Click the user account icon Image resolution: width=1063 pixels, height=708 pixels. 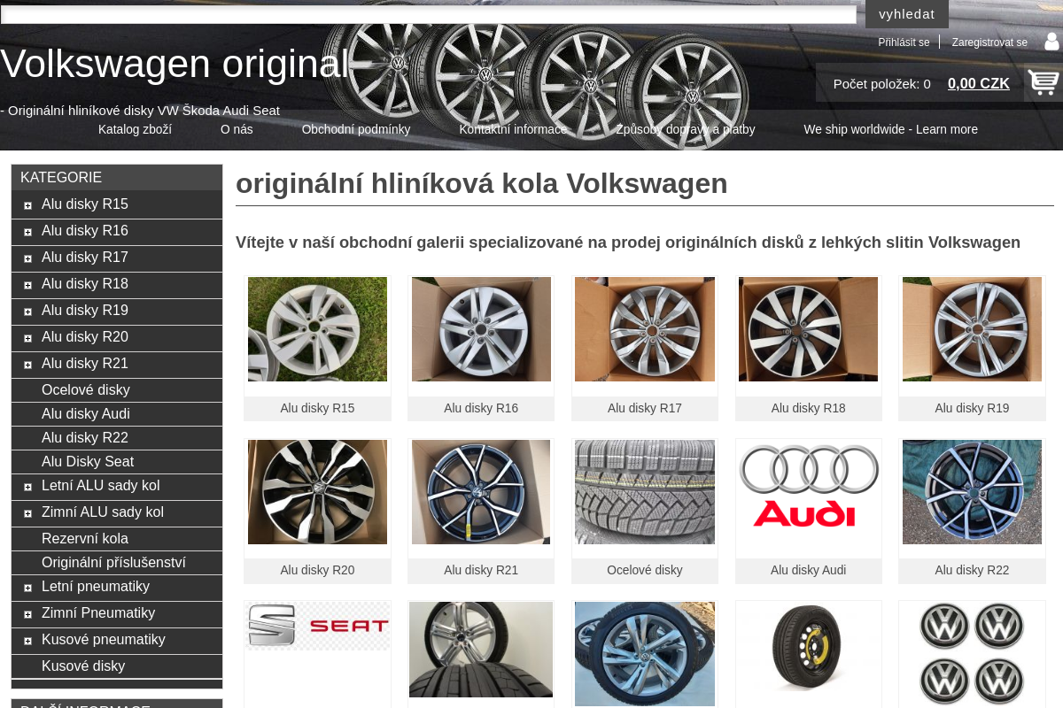point(1051,42)
